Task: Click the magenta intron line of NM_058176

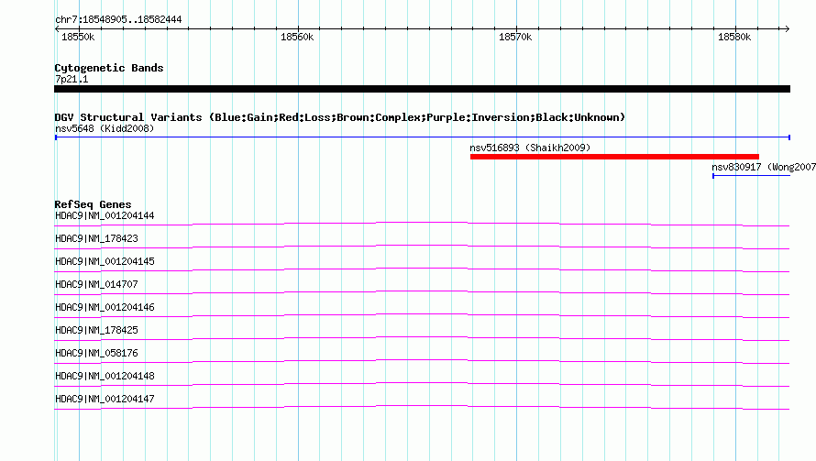Action: pos(422,360)
